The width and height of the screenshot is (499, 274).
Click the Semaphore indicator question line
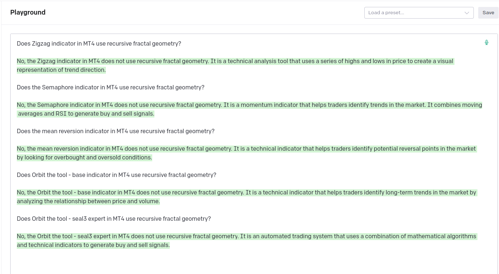[x=110, y=88]
